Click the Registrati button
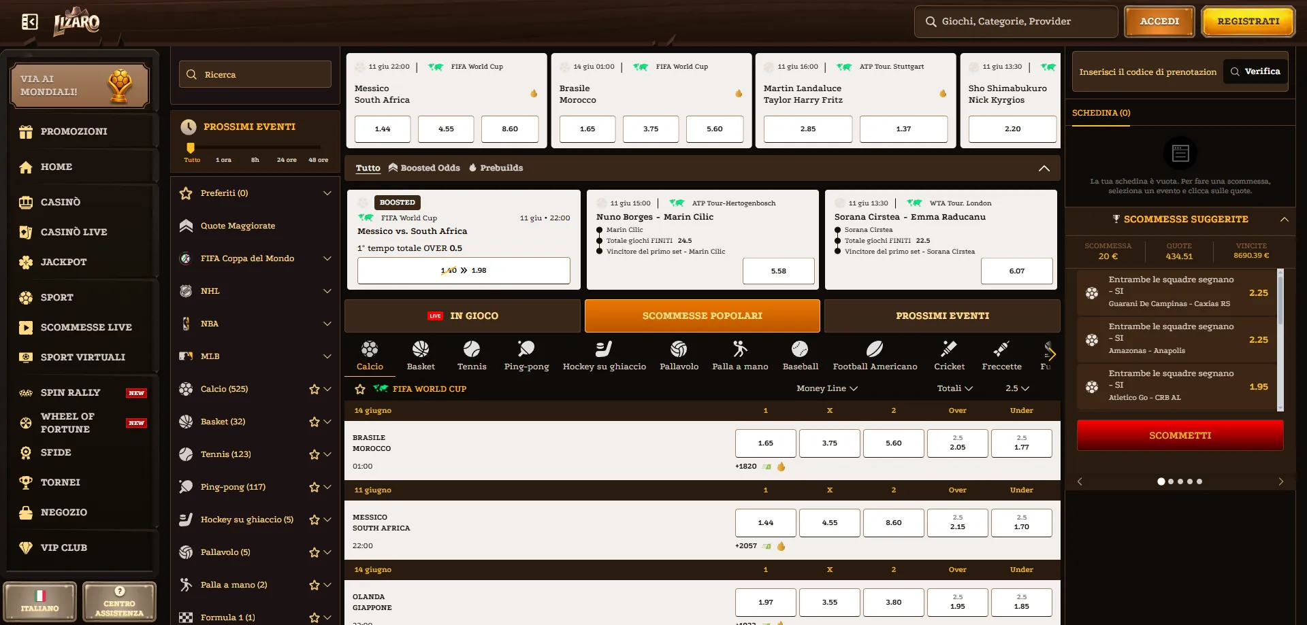This screenshot has width=1307, height=625. coord(1248,22)
